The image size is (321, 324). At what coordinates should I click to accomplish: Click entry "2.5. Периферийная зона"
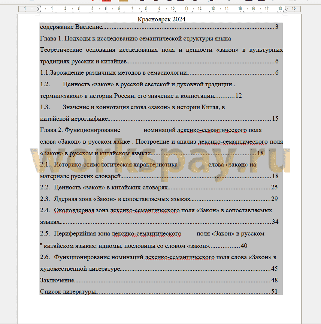point(152,234)
